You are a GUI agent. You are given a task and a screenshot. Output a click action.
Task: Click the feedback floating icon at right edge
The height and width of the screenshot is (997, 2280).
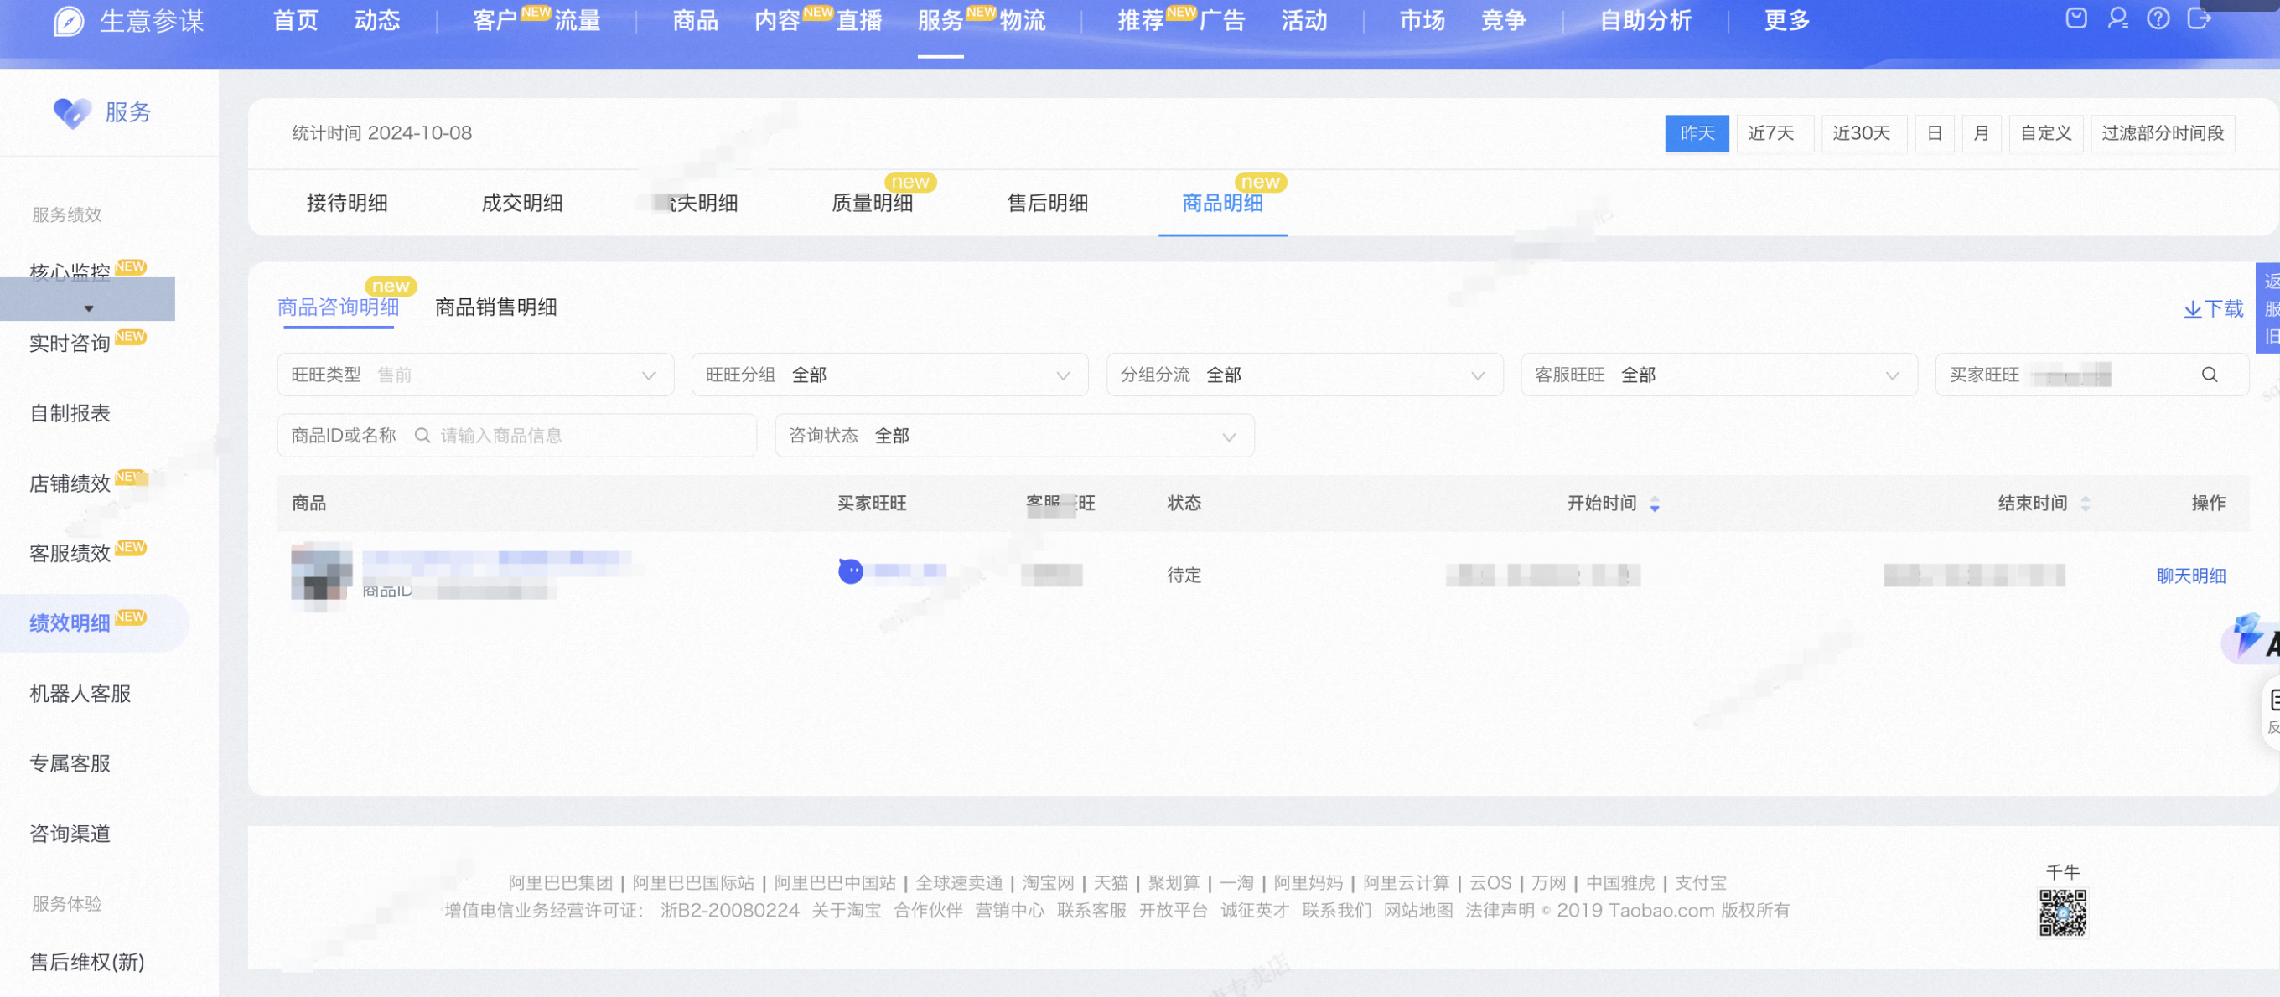[2272, 711]
